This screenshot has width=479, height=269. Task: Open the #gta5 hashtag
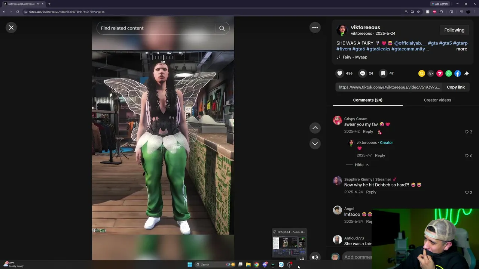[x=445, y=43]
